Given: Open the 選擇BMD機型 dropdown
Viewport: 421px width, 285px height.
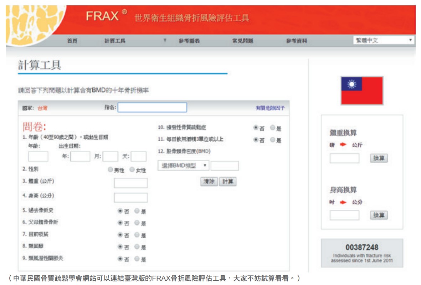Looking at the screenshot, I should [183, 166].
